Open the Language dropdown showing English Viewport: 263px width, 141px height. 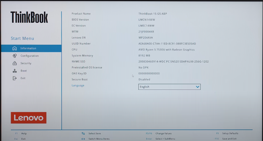coord(169,87)
